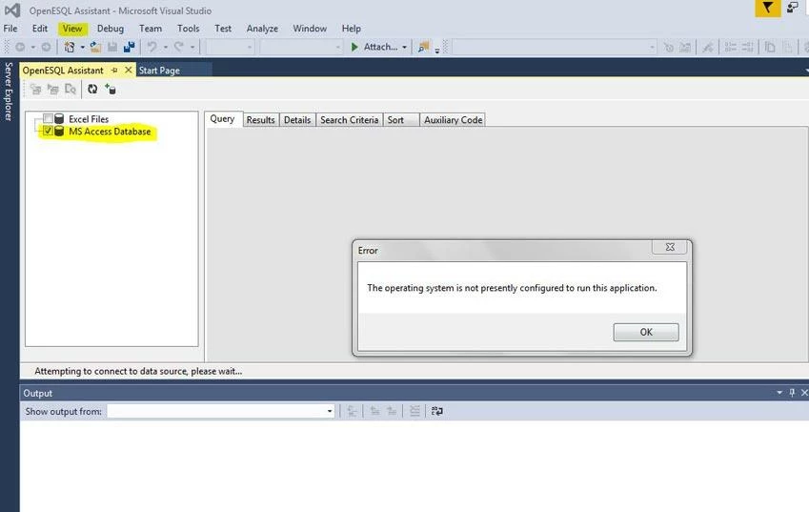
Task: Toggle word wrap in Output panel
Action: point(437,411)
